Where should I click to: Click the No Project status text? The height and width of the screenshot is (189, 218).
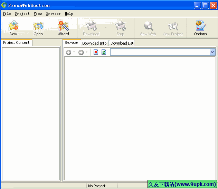click(x=97, y=186)
